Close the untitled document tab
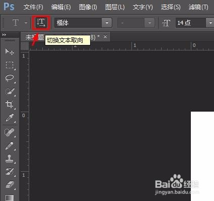 point(105,36)
